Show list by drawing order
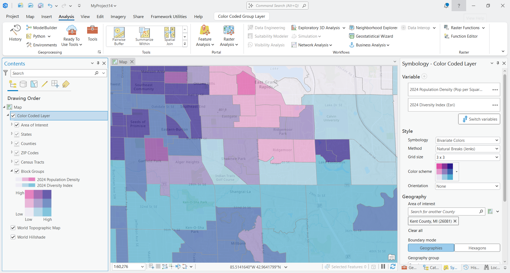Viewport: 510px width, 273px height. (13, 84)
